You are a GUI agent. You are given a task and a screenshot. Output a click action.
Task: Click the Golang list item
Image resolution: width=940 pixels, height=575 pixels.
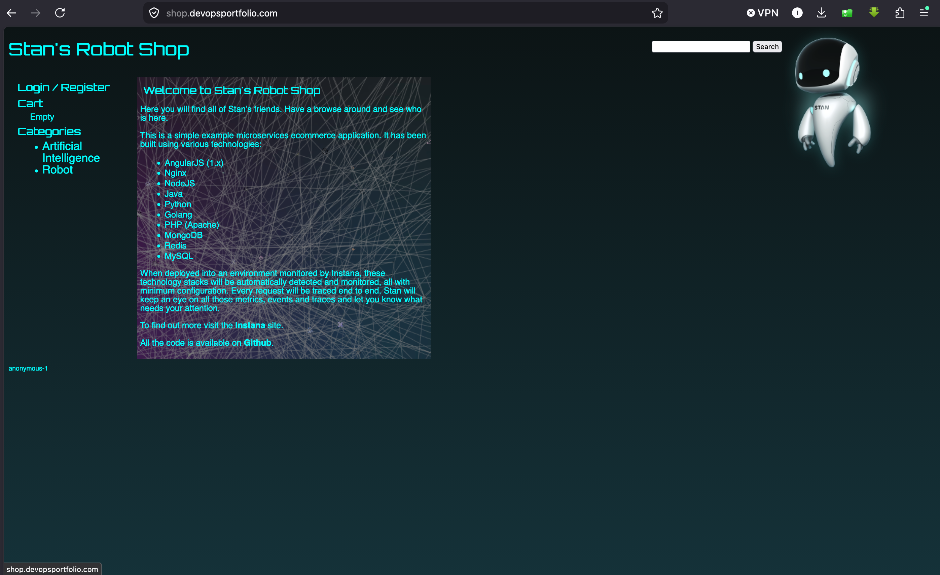tap(178, 215)
